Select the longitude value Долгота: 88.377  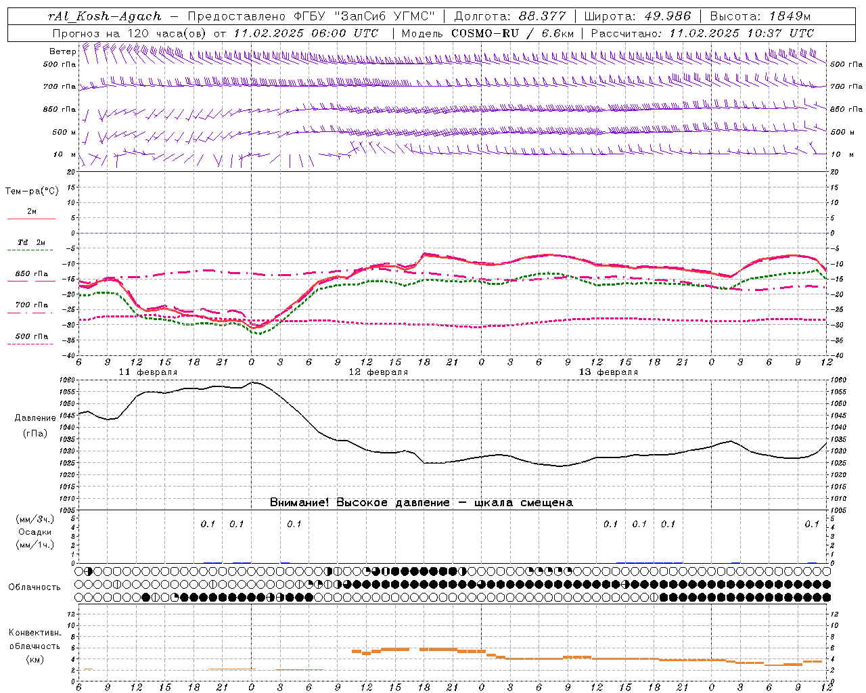(x=510, y=16)
